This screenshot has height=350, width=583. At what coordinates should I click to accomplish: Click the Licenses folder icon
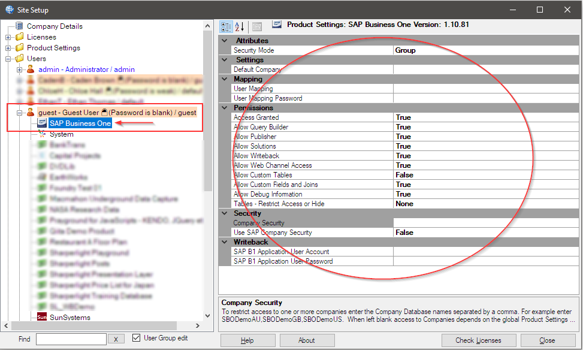(20, 37)
